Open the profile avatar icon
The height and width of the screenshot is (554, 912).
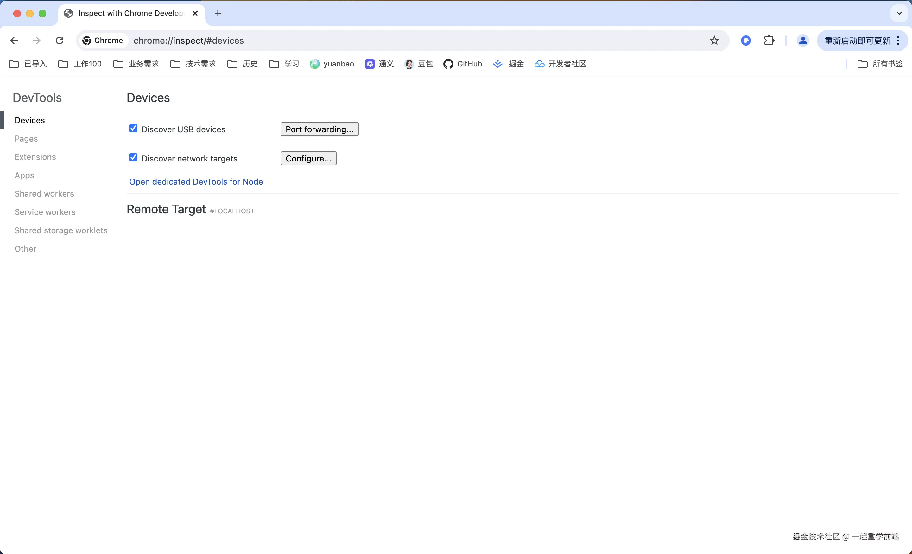pos(802,40)
